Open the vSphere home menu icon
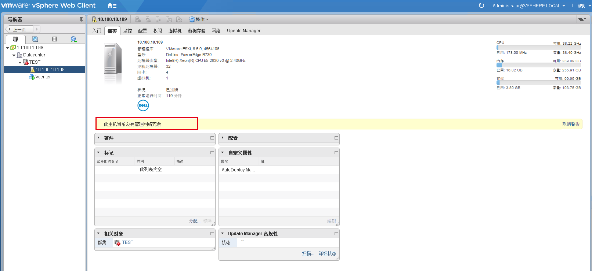This screenshot has width=592, height=271. [x=112, y=5]
